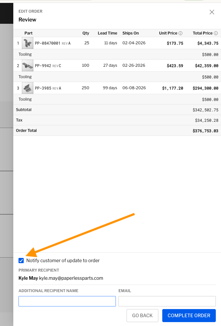Focus the additional recipient Email field
The width and height of the screenshot is (221, 326).
[167, 301]
